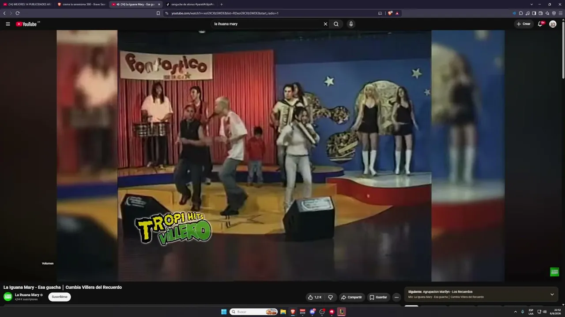
Task: Go to the YouTube home logo
Action: coord(26,24)
